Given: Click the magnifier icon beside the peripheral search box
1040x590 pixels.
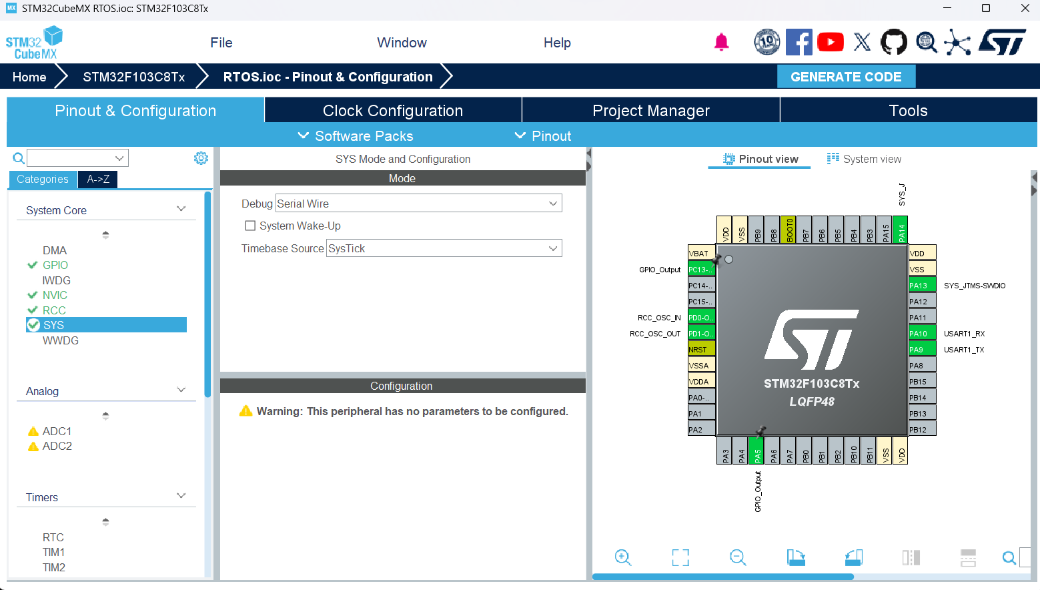Looking at the screenshot, I should coord(19,158).
